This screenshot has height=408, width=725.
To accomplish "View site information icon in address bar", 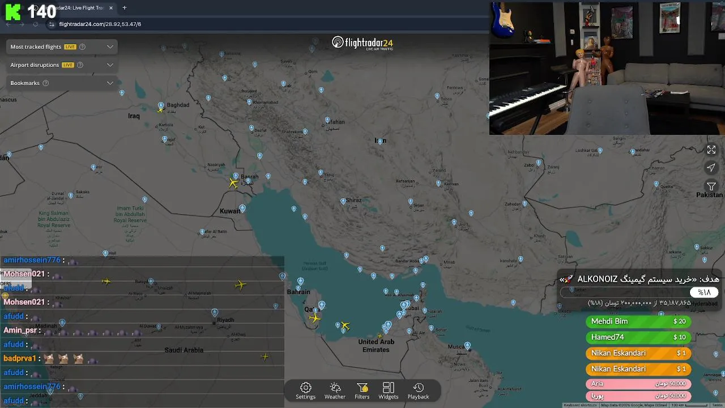I will pyautogui.click(x=52, y=24).
